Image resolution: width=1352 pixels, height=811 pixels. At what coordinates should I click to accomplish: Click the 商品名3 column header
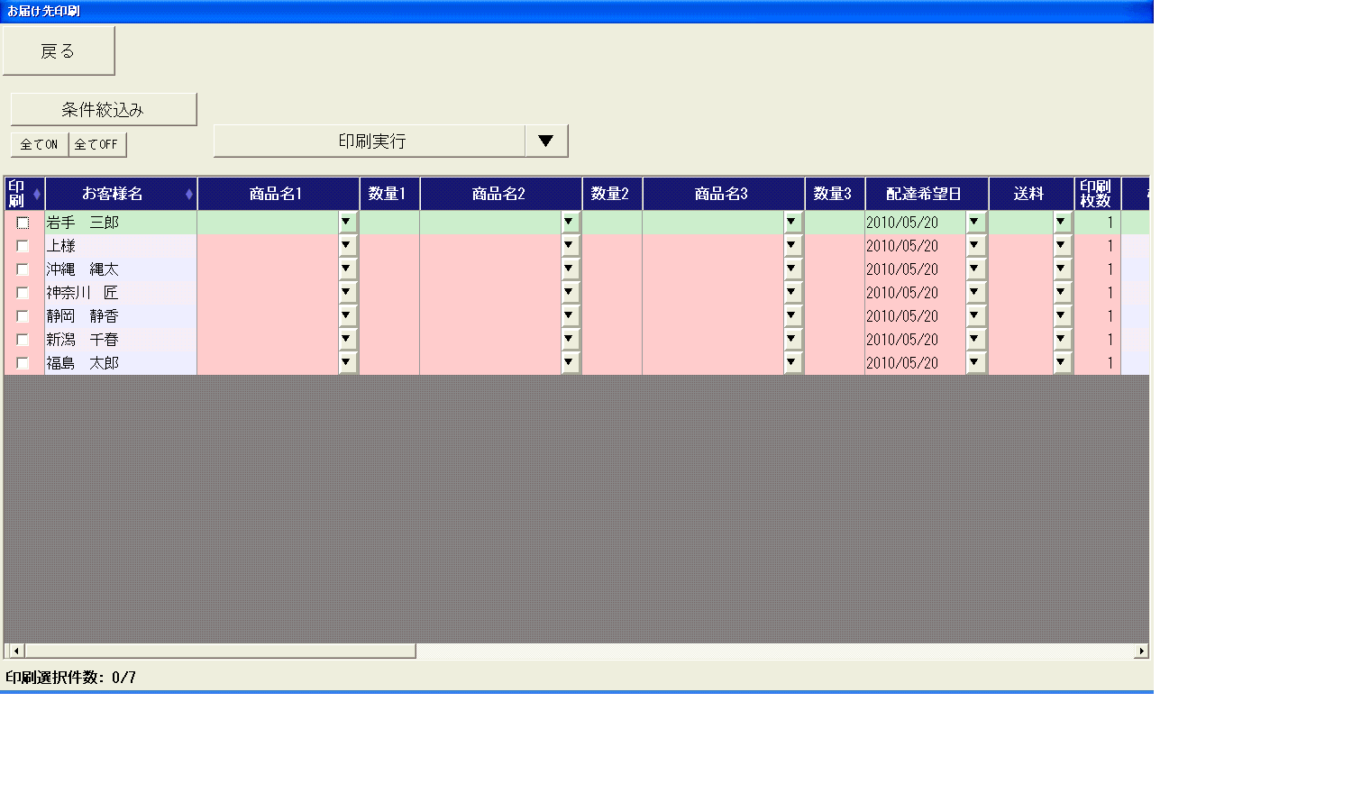pos(723,194)
